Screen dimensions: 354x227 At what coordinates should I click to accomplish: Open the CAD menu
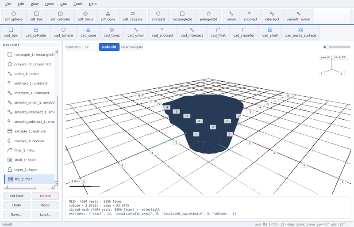(64, 4)
